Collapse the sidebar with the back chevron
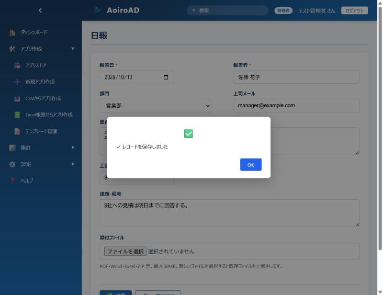Image resolution: width=383 pixels, height=295 pixels. coord(40,10)
